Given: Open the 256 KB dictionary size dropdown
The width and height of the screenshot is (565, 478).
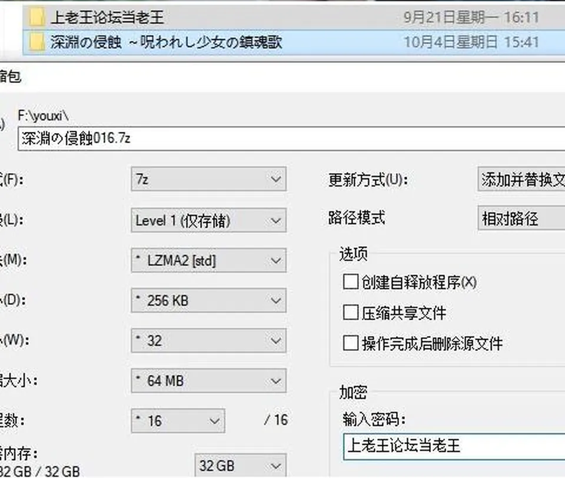Looking at the screenshot, I should click(x=208, y=300).
